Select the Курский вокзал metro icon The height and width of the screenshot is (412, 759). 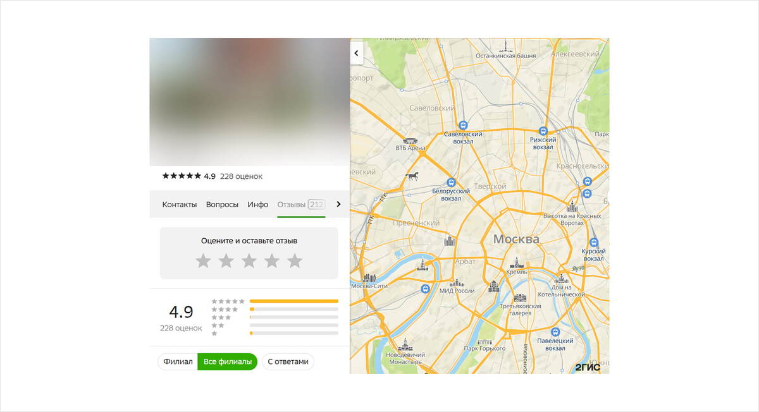[594, 241]
